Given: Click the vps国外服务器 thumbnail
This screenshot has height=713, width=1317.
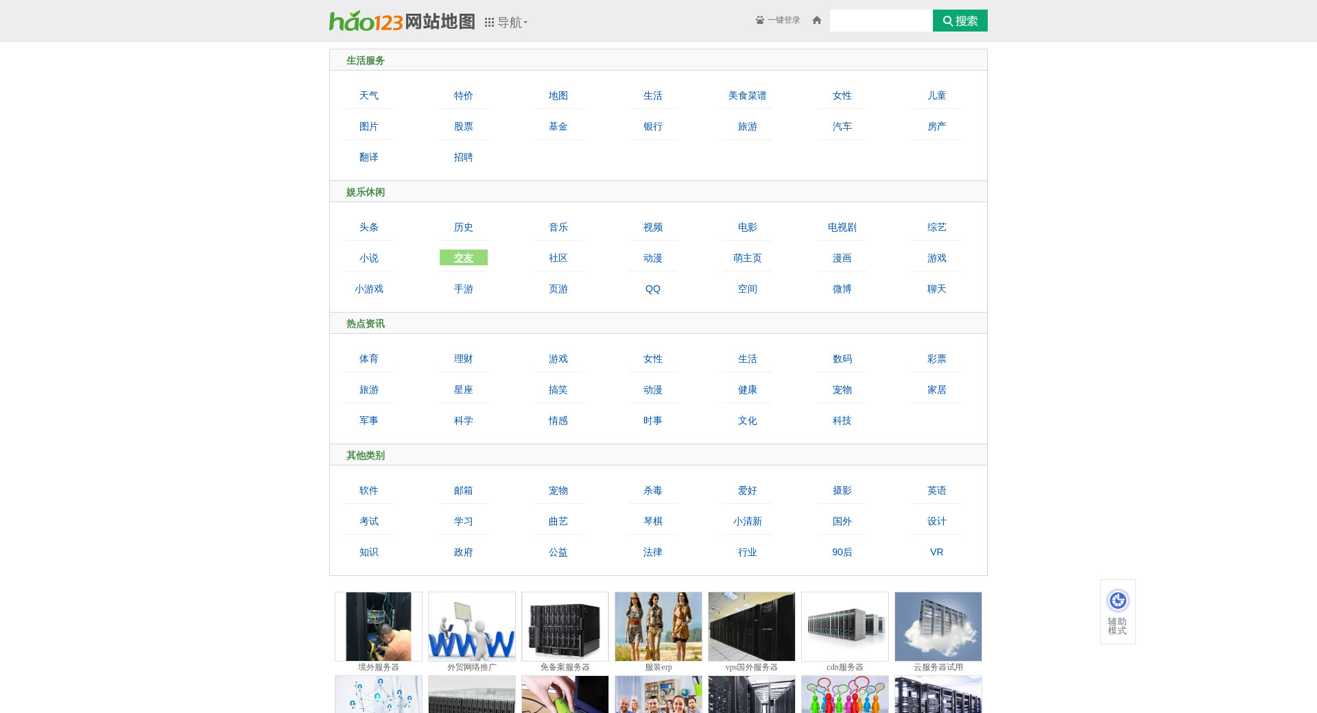Looking at the screenshot, I should (x=752, y=627).
